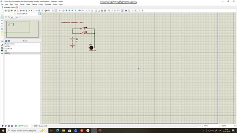Click the messages indicator in status bar
This screenshot has width=237, height=133.
point(23,126)
